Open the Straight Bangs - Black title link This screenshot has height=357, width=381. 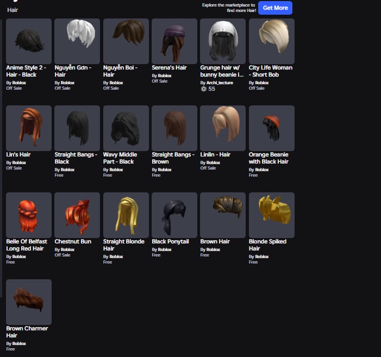click(76, 158)
